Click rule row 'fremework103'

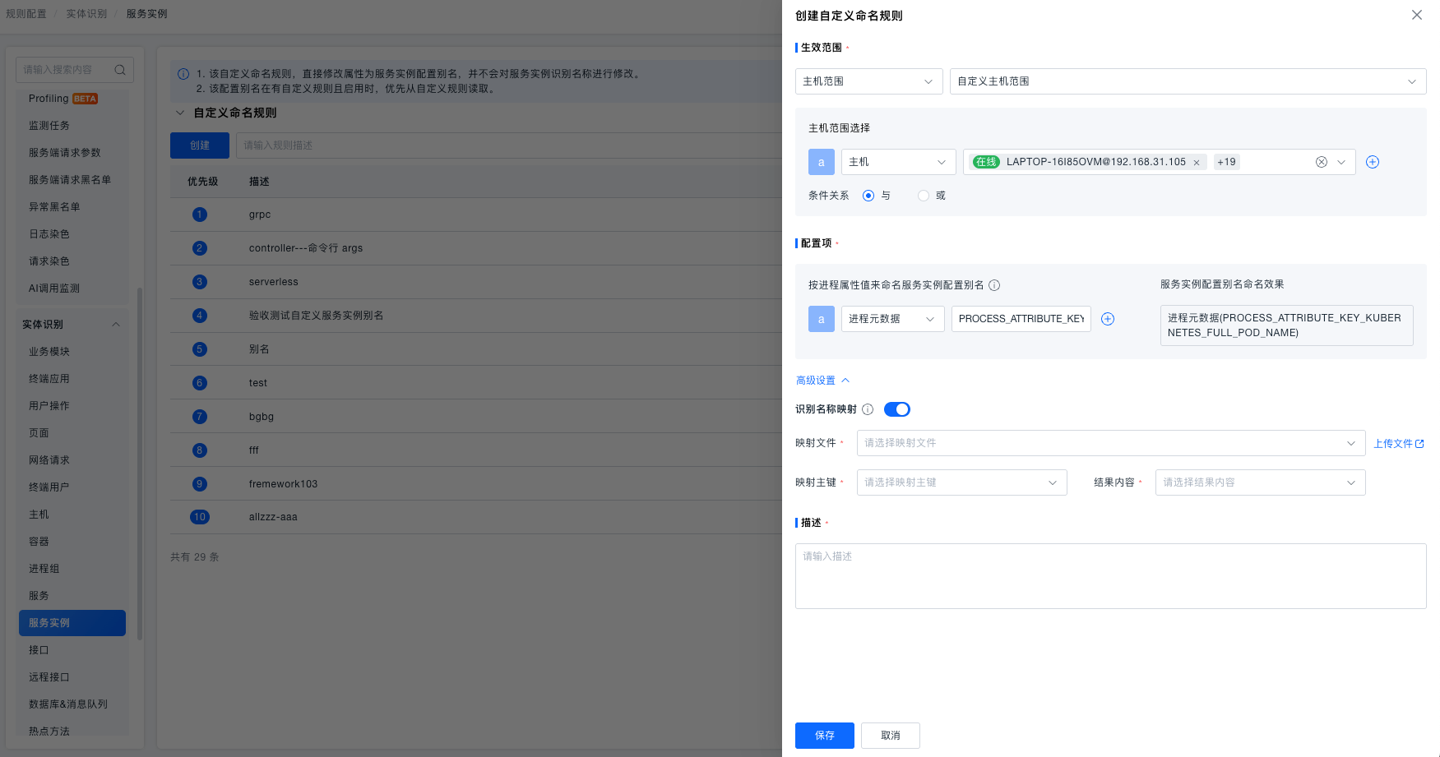(x=476, y=484)
